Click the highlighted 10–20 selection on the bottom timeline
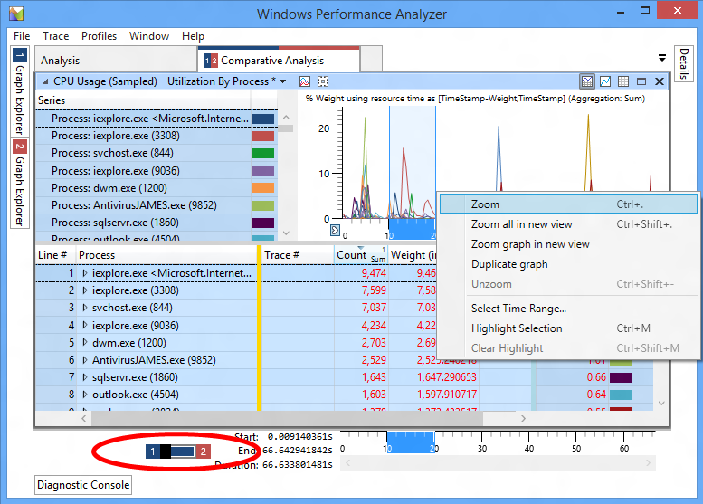Screen dimensions: 703x504 [x=411, y=442]
